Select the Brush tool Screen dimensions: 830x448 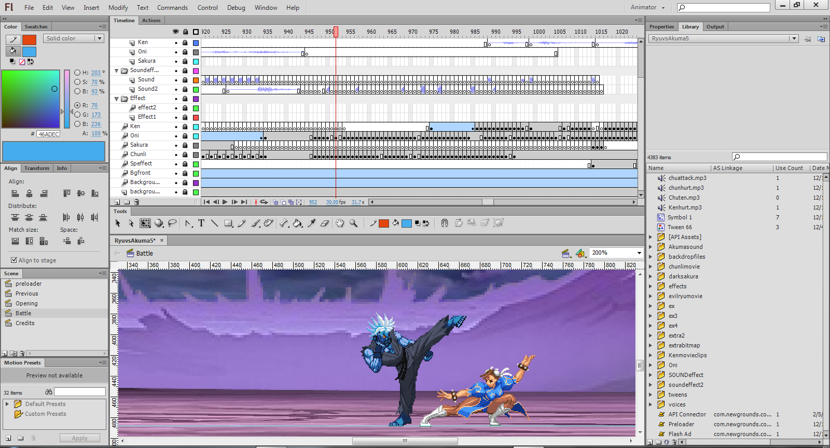pos(255,223)
